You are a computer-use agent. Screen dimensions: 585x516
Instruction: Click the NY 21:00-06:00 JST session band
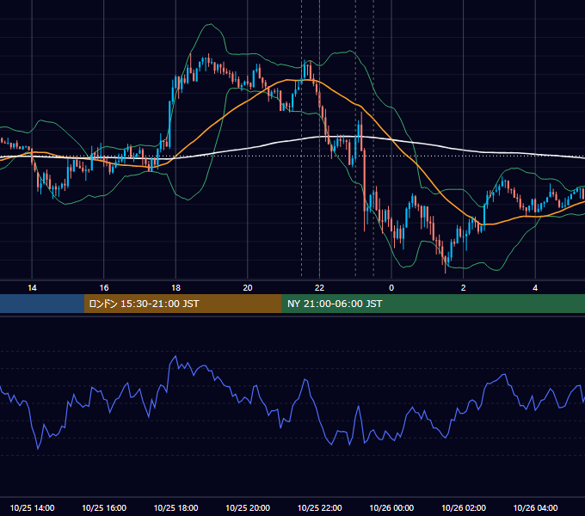click(x=433, y=304)
